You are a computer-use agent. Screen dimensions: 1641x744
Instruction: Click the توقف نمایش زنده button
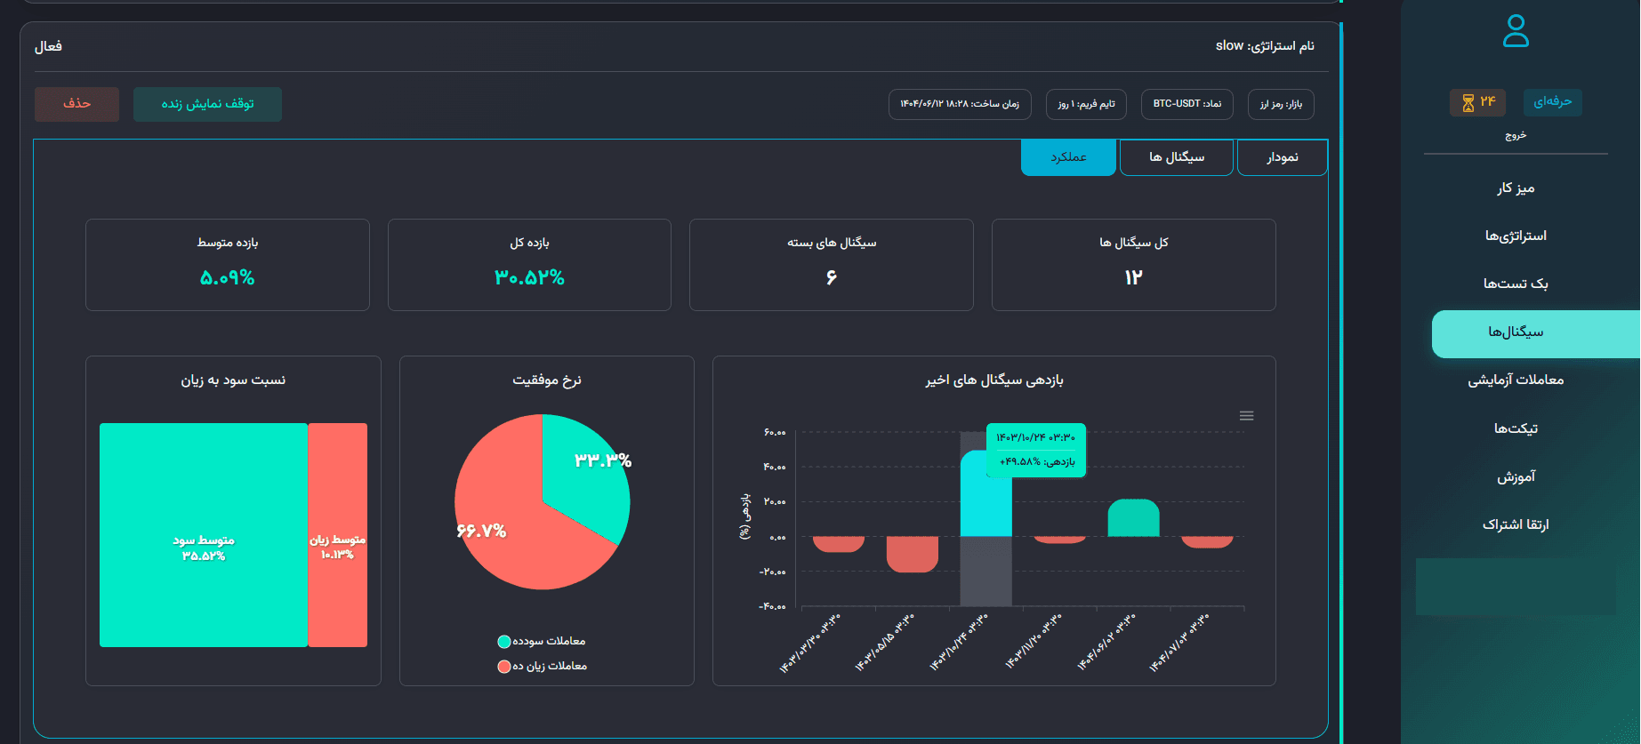click(x=207, y=104)
